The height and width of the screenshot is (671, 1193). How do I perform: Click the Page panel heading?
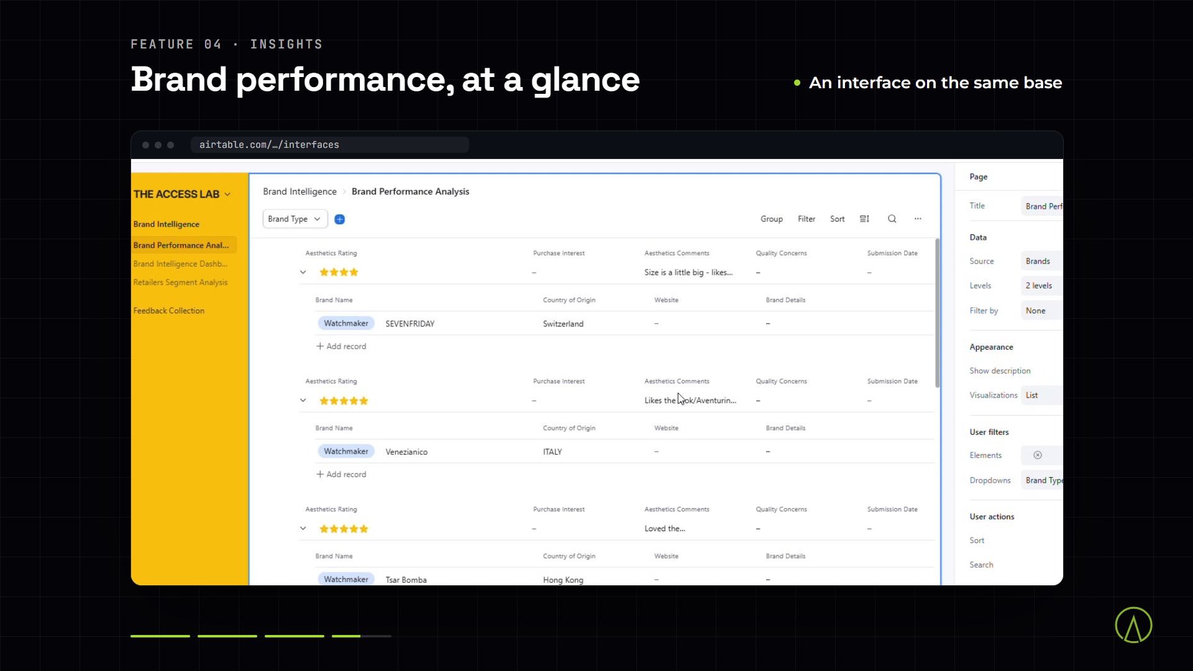(978, 177)
